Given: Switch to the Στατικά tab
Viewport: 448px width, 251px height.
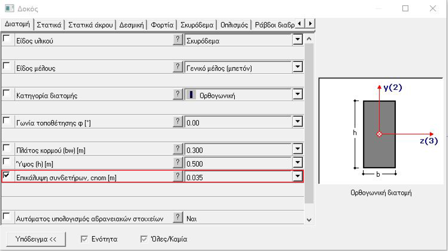Looking at the screenshot, I should (49, 25).
